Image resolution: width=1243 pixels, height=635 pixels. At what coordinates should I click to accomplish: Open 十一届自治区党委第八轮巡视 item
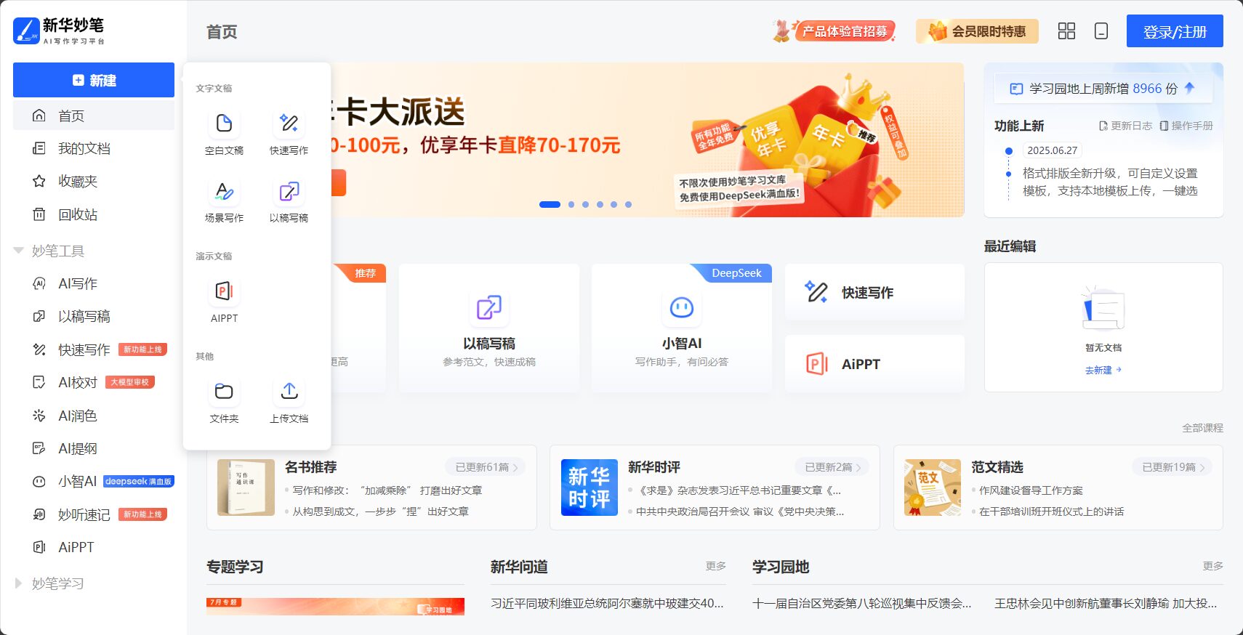click(x=861, y=603)
